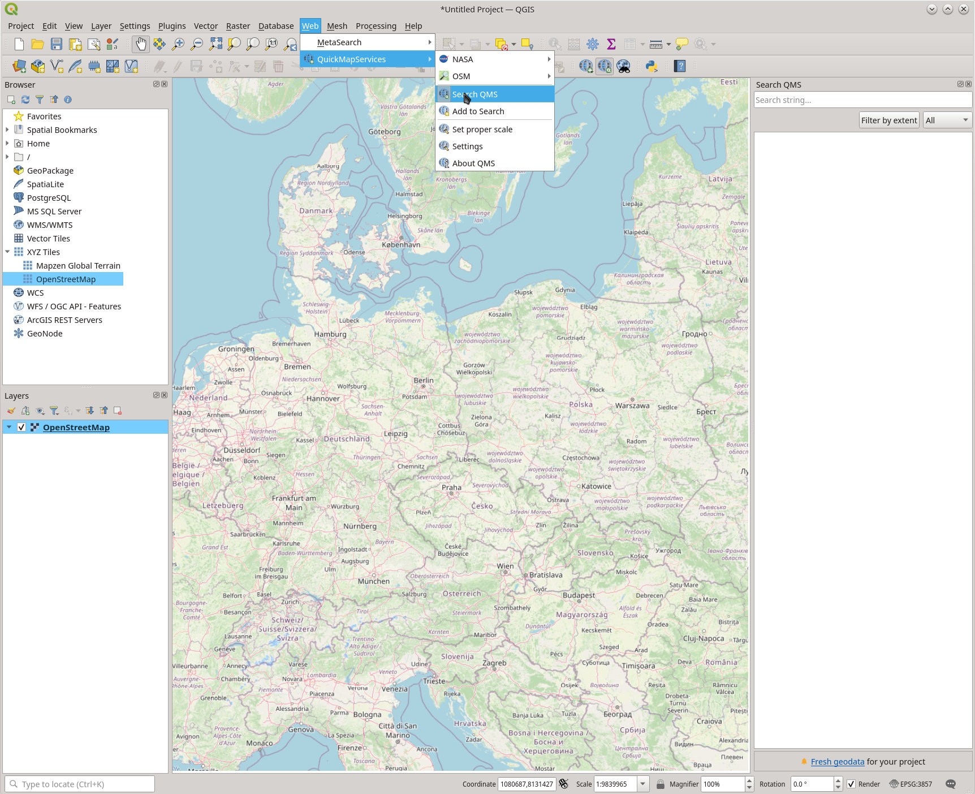This screenshot has height=794, width=975.
Task: Open the New Print Layout icon
Action: click(75, 44)
